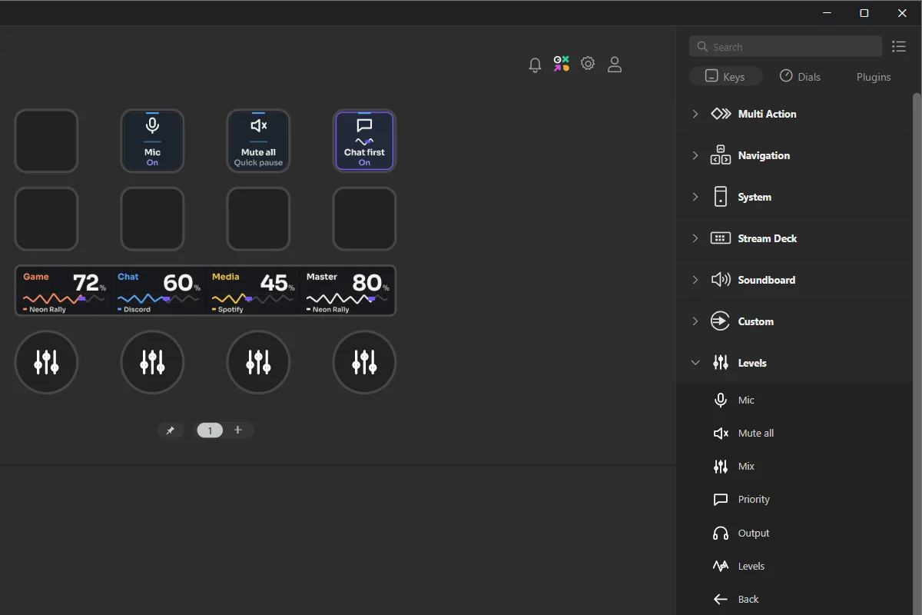Select the Mic key on the deck
This screenshot has height=615, width=922.
(152, 141)
